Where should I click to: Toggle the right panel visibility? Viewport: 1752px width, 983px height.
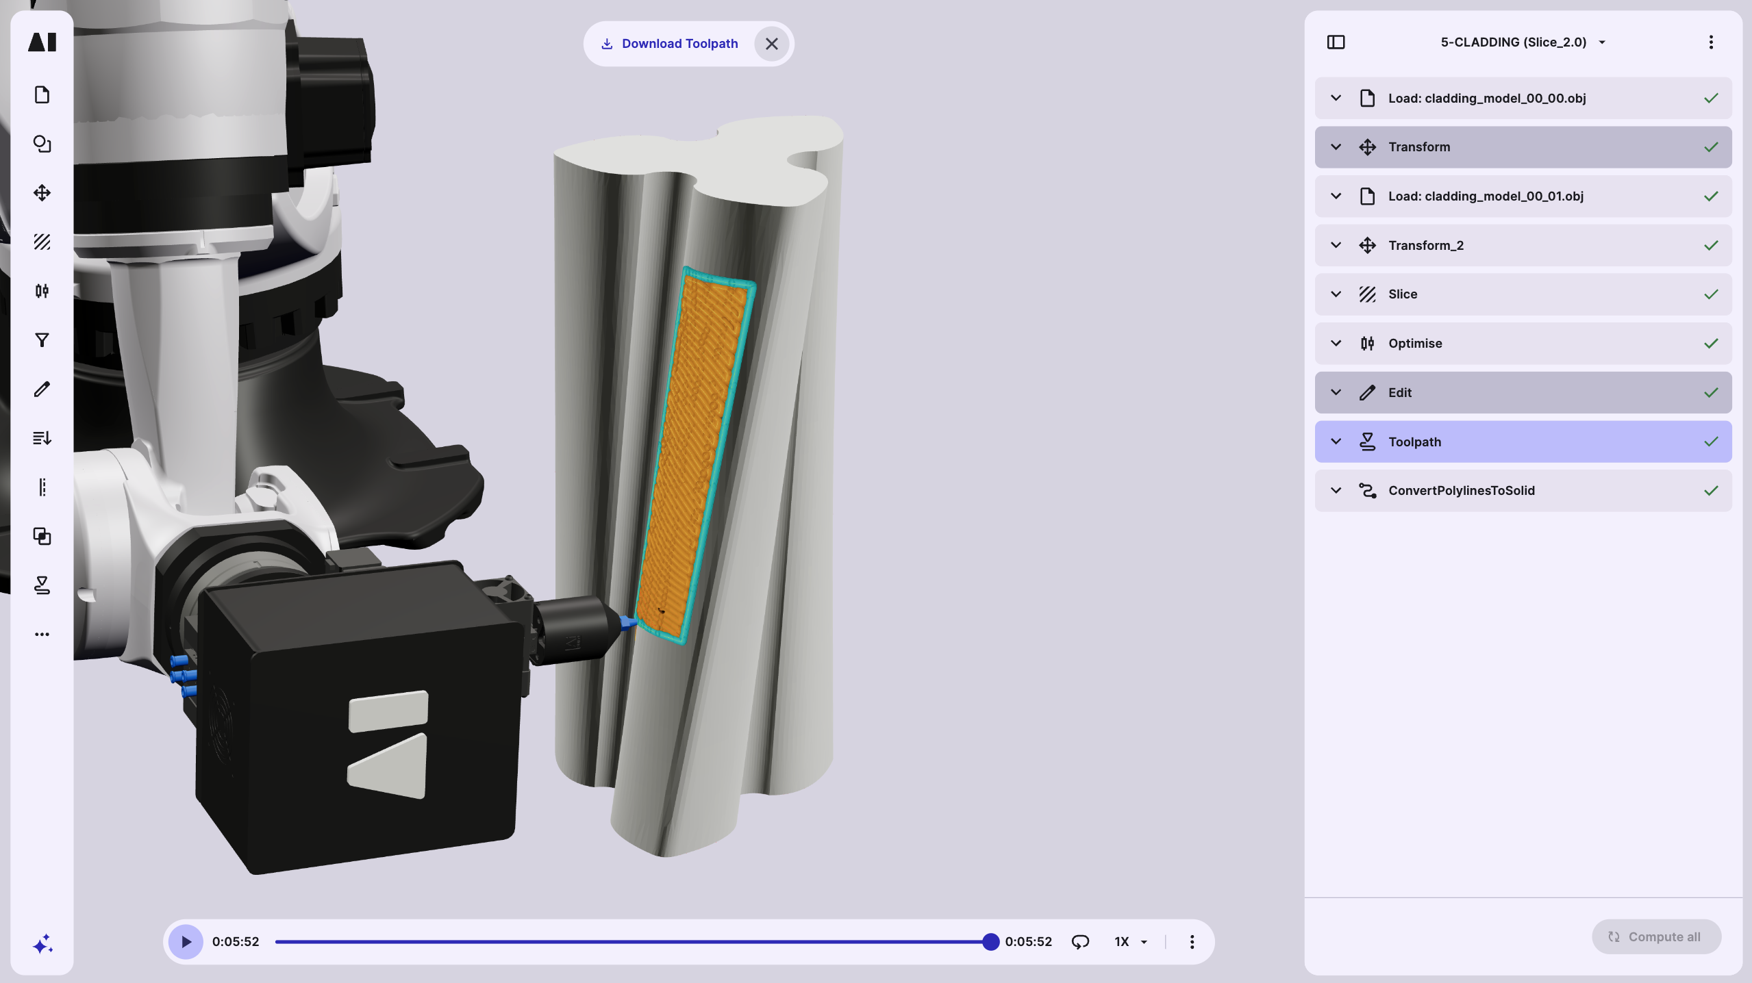(x=1336, y=42)
